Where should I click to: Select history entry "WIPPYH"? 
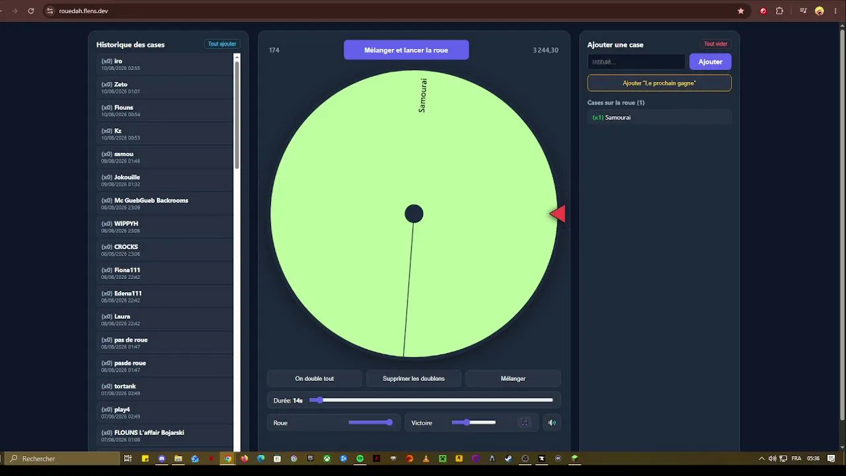(165, 227)
